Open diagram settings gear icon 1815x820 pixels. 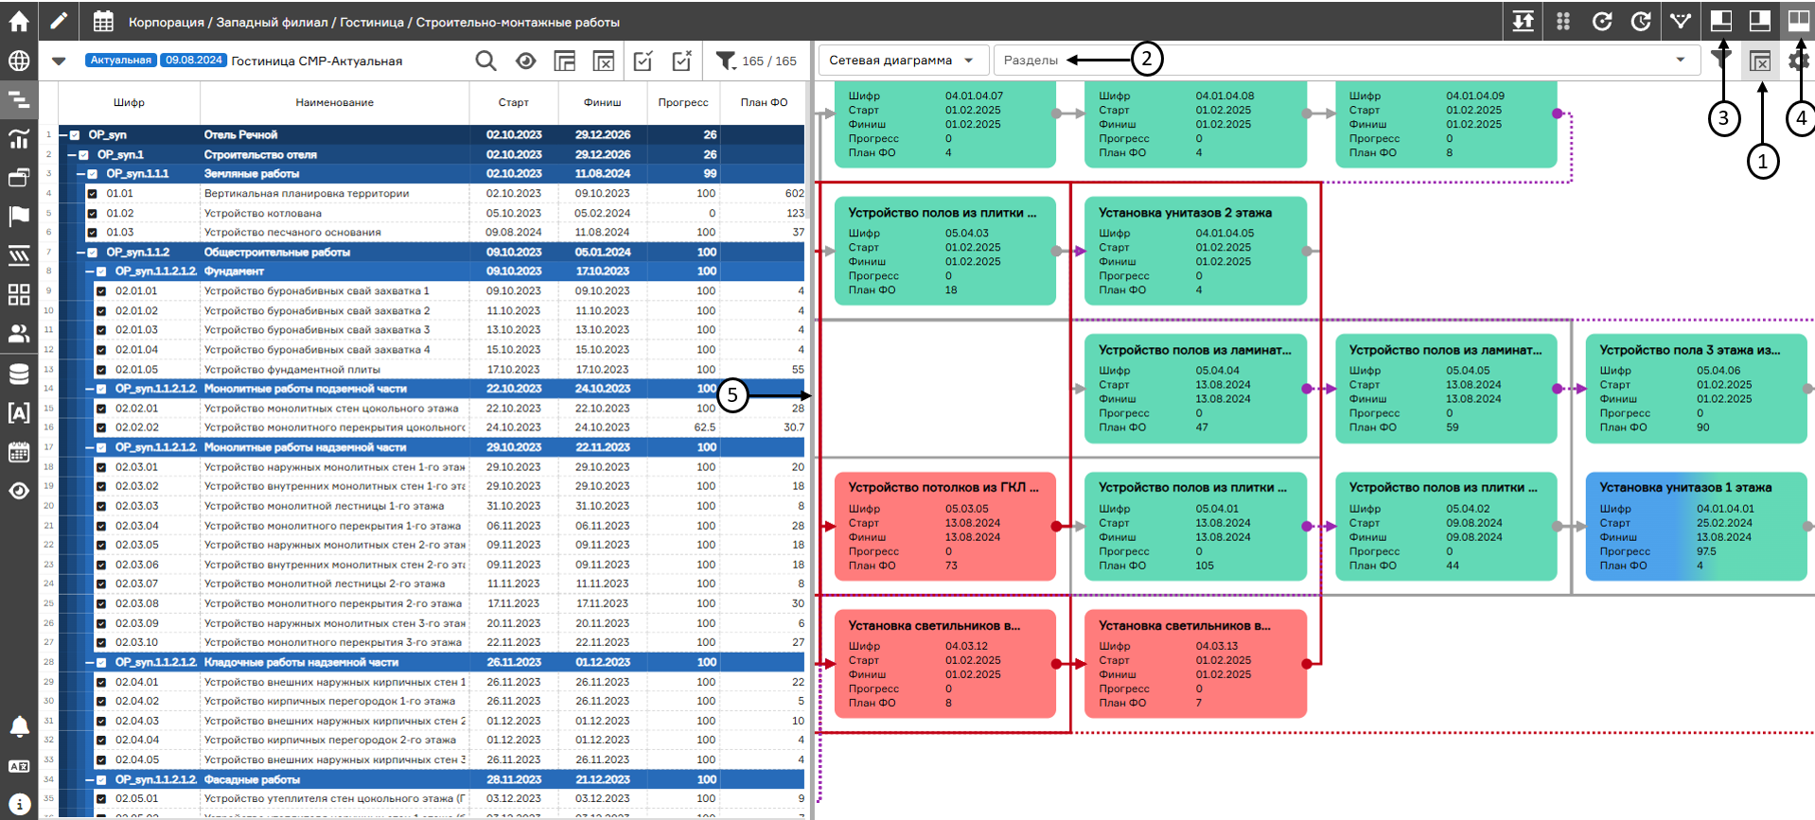point(1798,61)
